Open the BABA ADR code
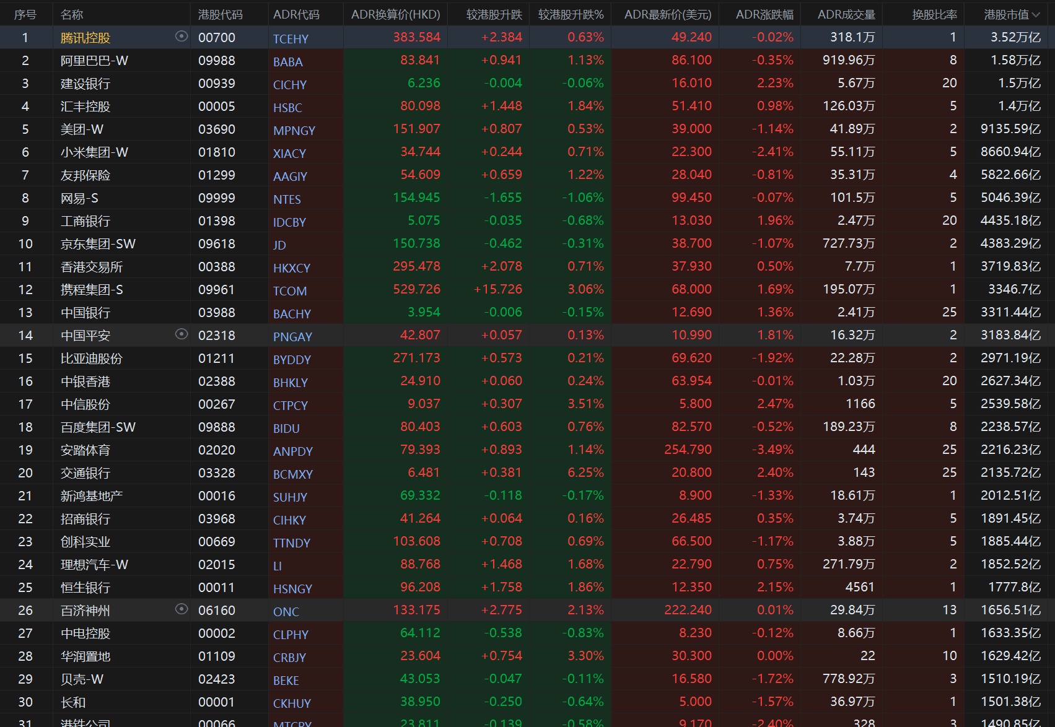The image size is (1055, 727). 288,61
